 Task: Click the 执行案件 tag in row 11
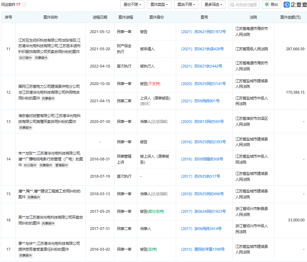25,58
